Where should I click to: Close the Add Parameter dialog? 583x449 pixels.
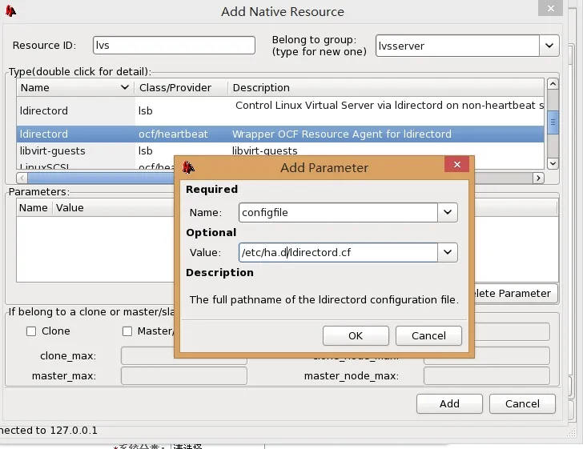pos(457,164)
